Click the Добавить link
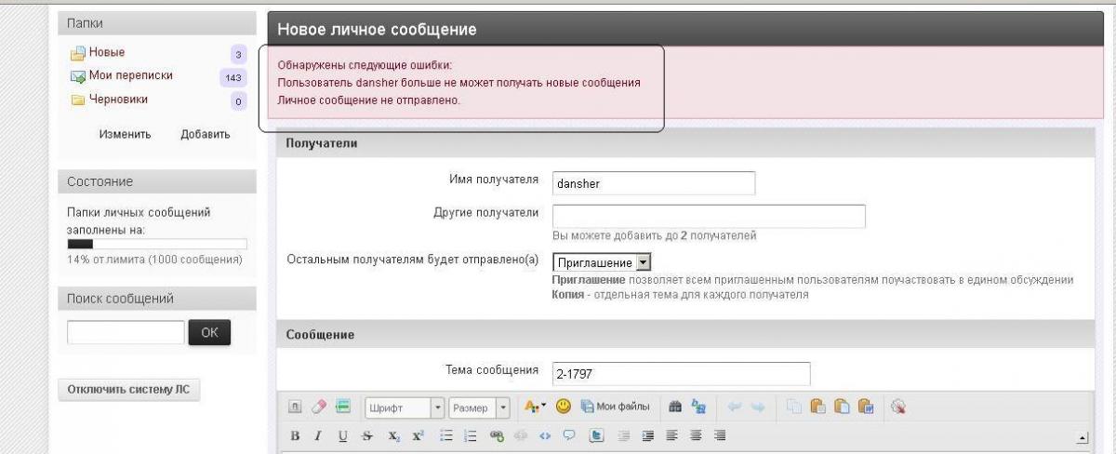Image resolution: width=1116 pixels, height=454 pixels. [206, 134]
